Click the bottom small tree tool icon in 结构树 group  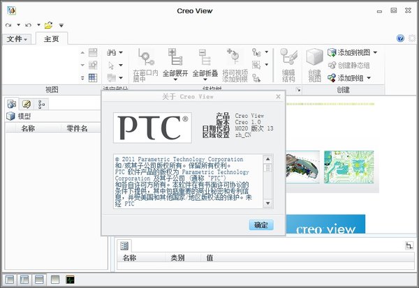(x=256, y=78)
